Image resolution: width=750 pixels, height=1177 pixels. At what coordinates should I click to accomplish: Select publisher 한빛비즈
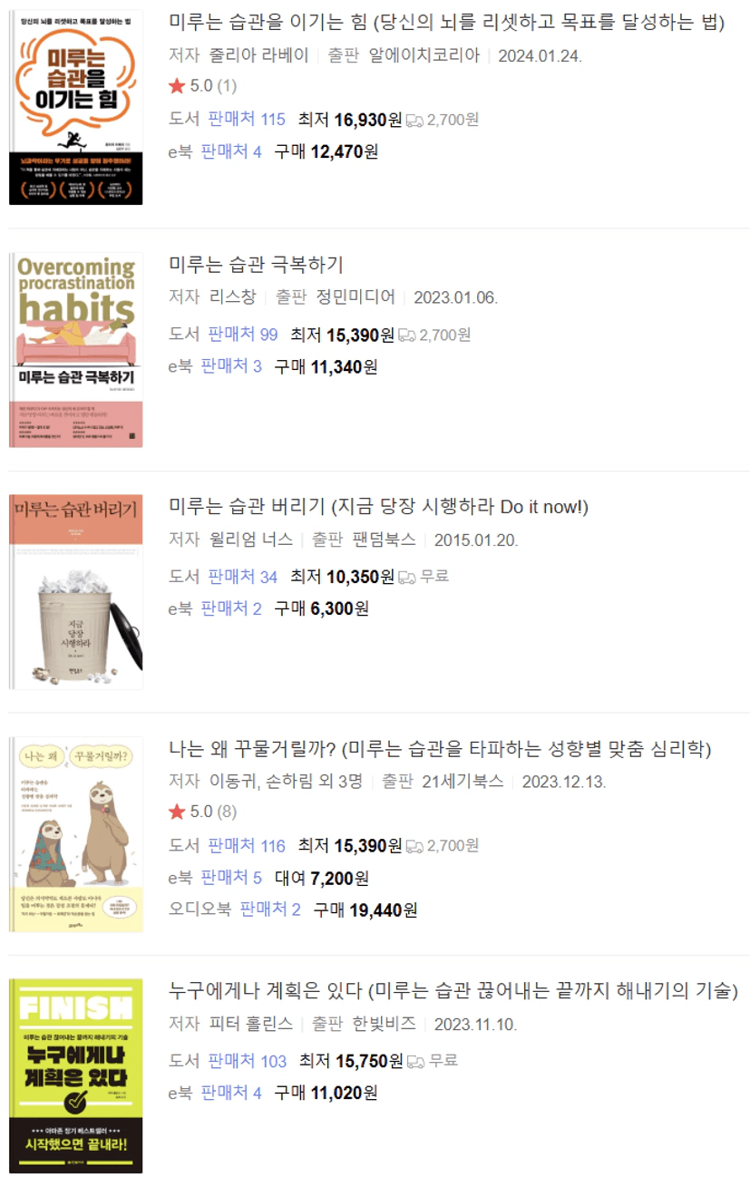[384, 1024]
